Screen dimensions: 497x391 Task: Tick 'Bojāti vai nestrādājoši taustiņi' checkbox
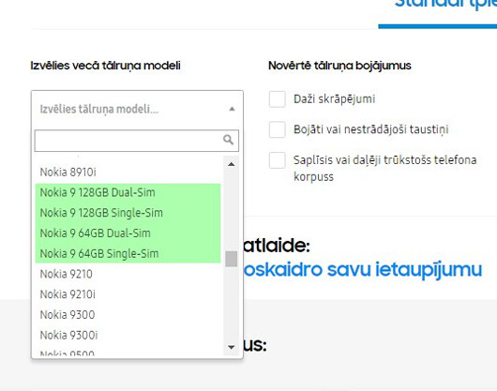(278, 129)
